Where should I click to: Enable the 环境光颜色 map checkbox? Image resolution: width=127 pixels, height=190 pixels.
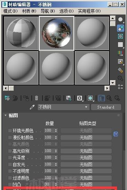[10, 131]
